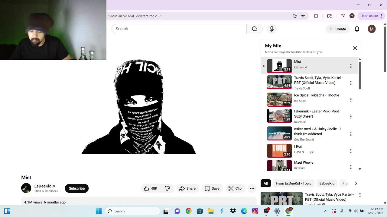Open Microsoft Edge from taskbar
Viewport: 387px width, 217px height.
pos(244,211)
